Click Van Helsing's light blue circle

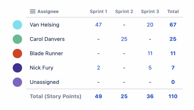coord(17,25)
